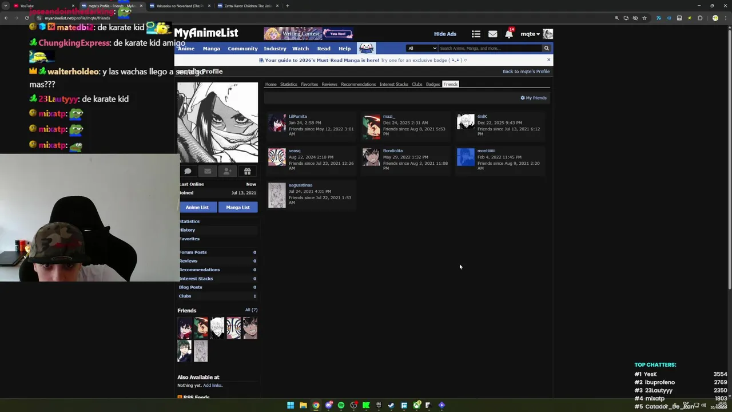
Task: Click the Add links link
Action: coord(213,385)
